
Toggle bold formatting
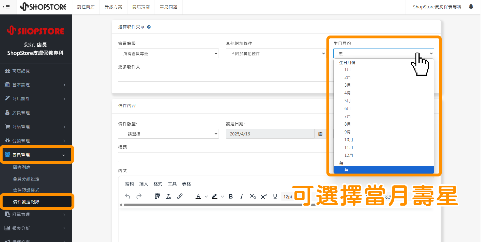point(231,196)
